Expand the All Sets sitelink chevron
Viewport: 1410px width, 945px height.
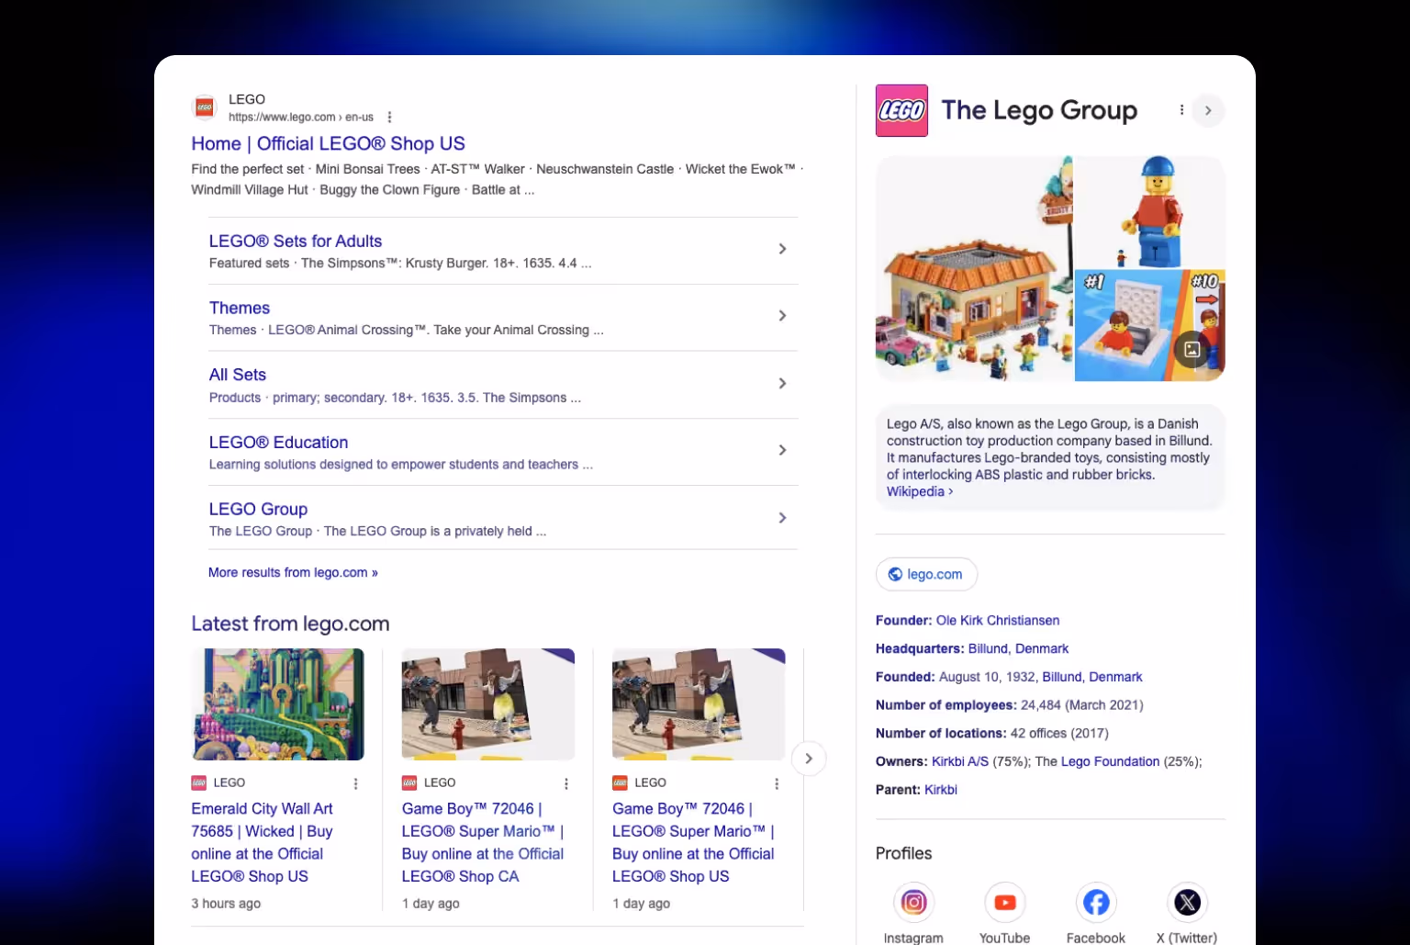pos(782,383)
